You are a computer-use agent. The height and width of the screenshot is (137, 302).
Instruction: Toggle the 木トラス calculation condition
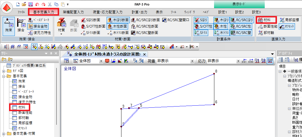(221, 33)
